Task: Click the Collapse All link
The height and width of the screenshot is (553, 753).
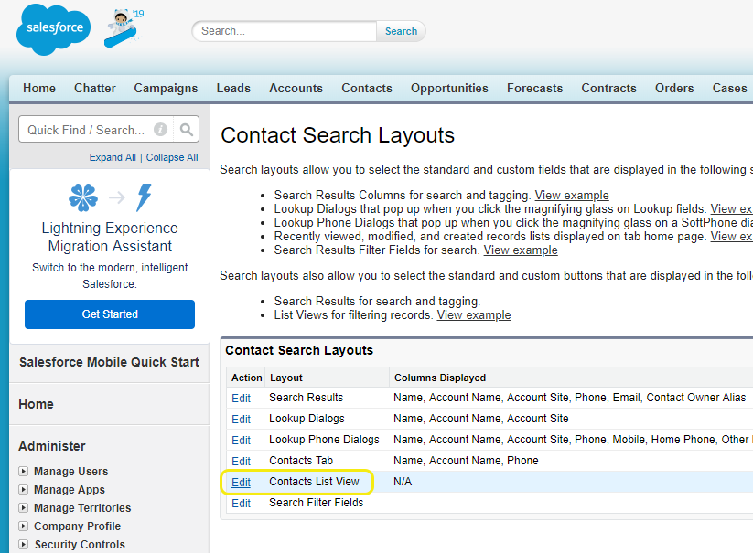Action: point(172,157)
